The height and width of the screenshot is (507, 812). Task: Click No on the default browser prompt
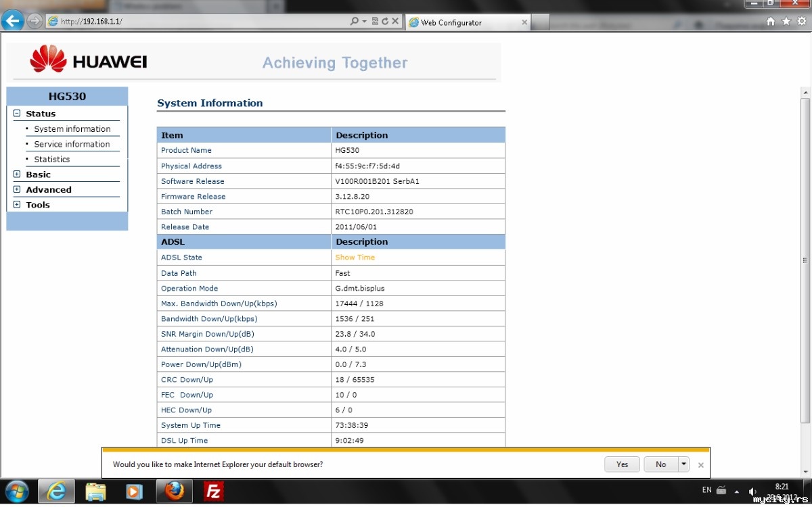point(660,464)
